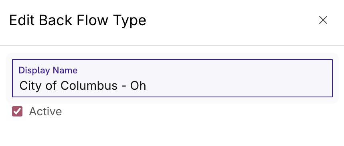Image resolution: width=344 pixels, height=146 pixels.
Task: Place cursor after Oh in Display Name
Action: [x=146, y=85]
